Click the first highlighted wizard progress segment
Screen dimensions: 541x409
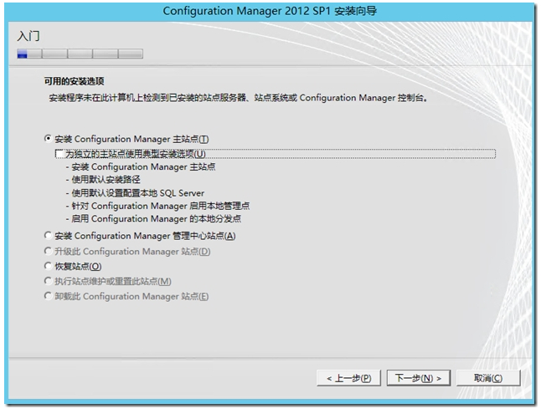pyautogui.click(x=23, y=54)
